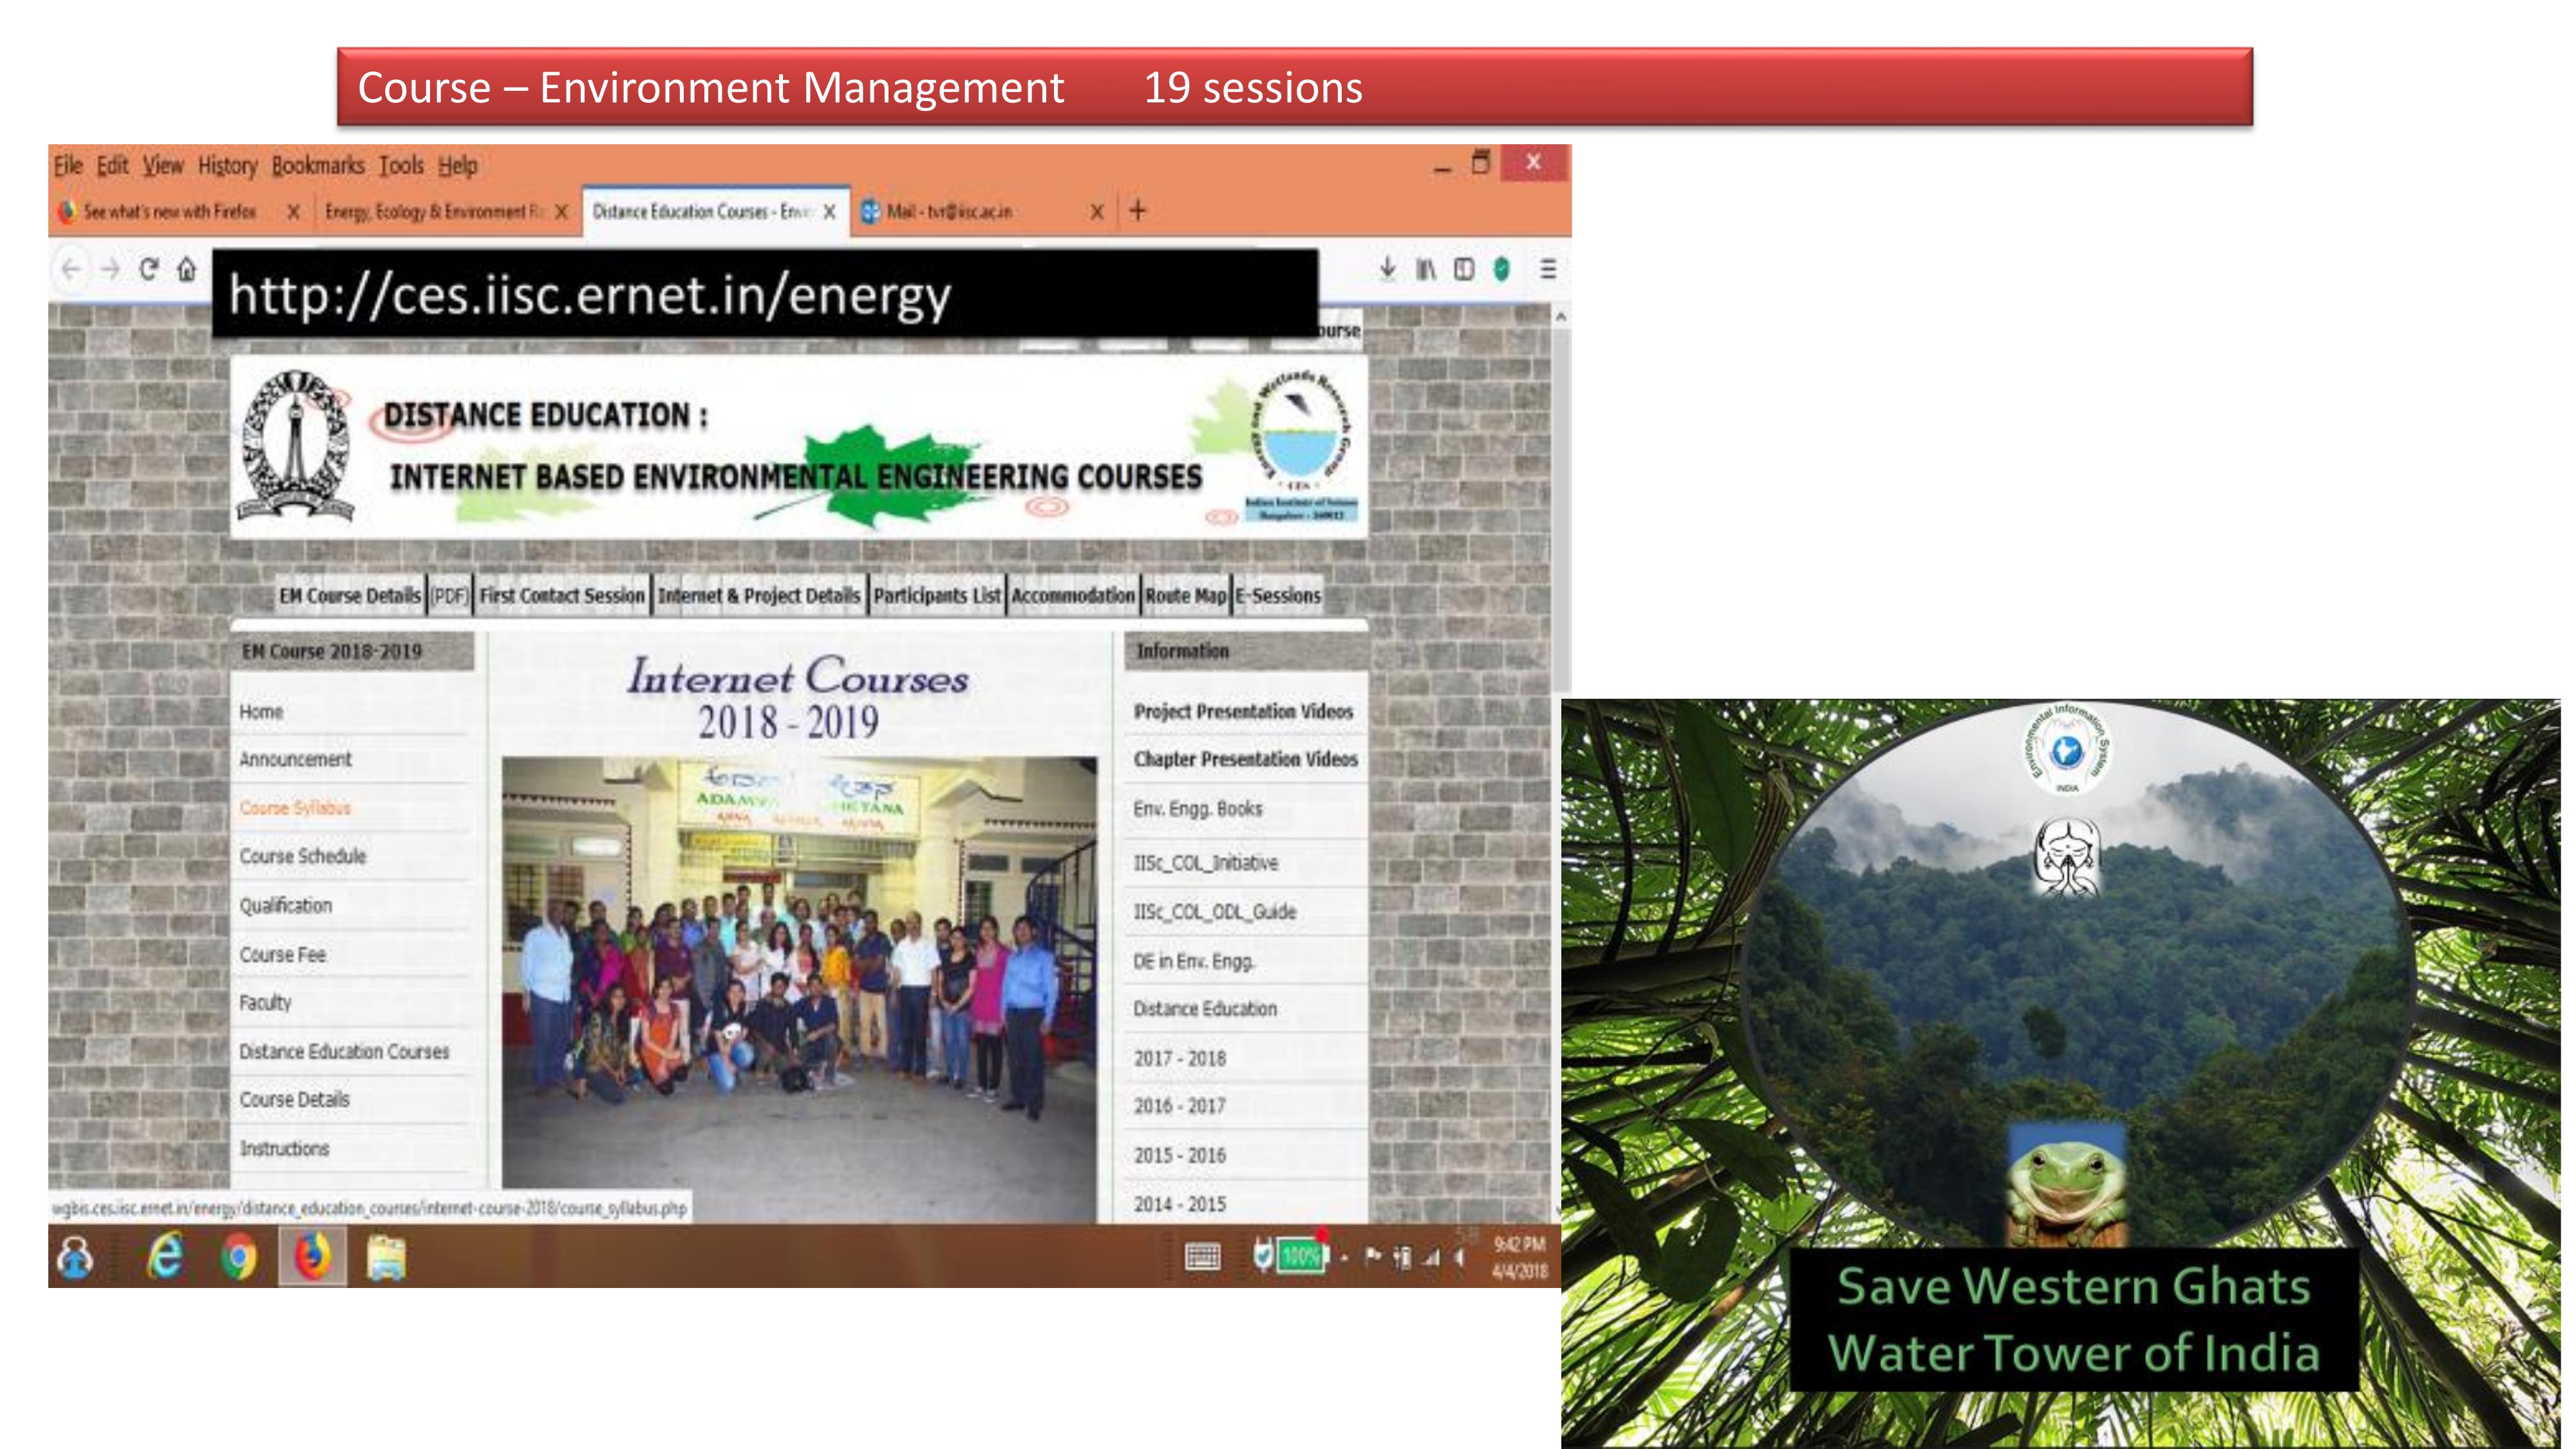The width and height of the screenshot is (2576, 1449).
Task: Open the Course Syllabus link
Action: point(294,808)
